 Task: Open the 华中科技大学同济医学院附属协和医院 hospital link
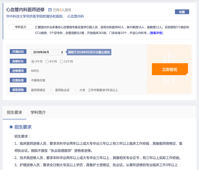point(34,16)
